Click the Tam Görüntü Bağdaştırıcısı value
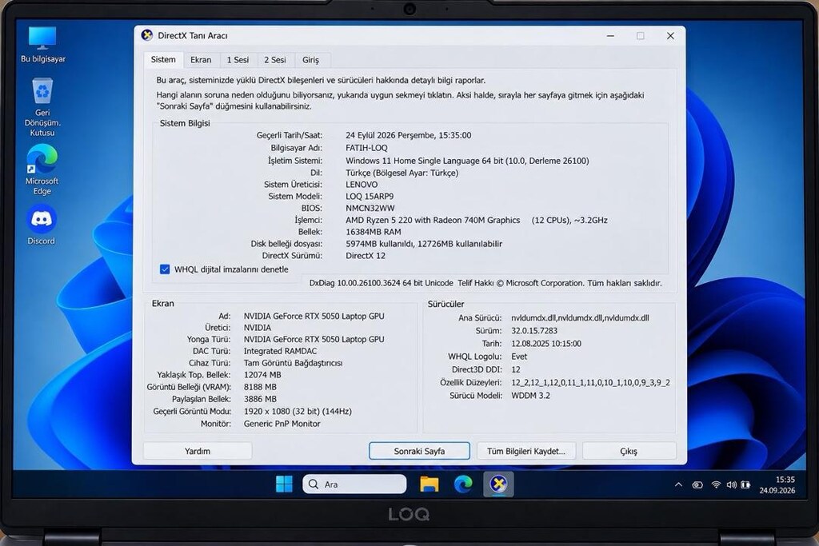819x546 pixels. [x=293, y=363]
